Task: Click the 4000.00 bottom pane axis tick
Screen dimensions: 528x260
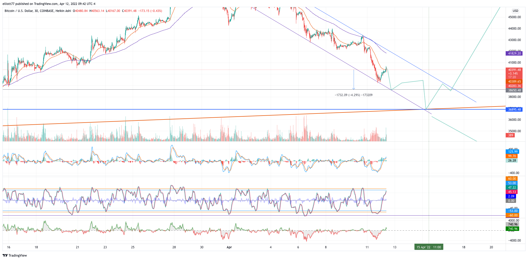Action: click(513, 221)
